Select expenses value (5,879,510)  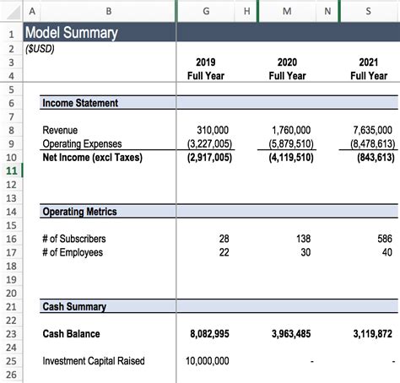tap(291, 143)
